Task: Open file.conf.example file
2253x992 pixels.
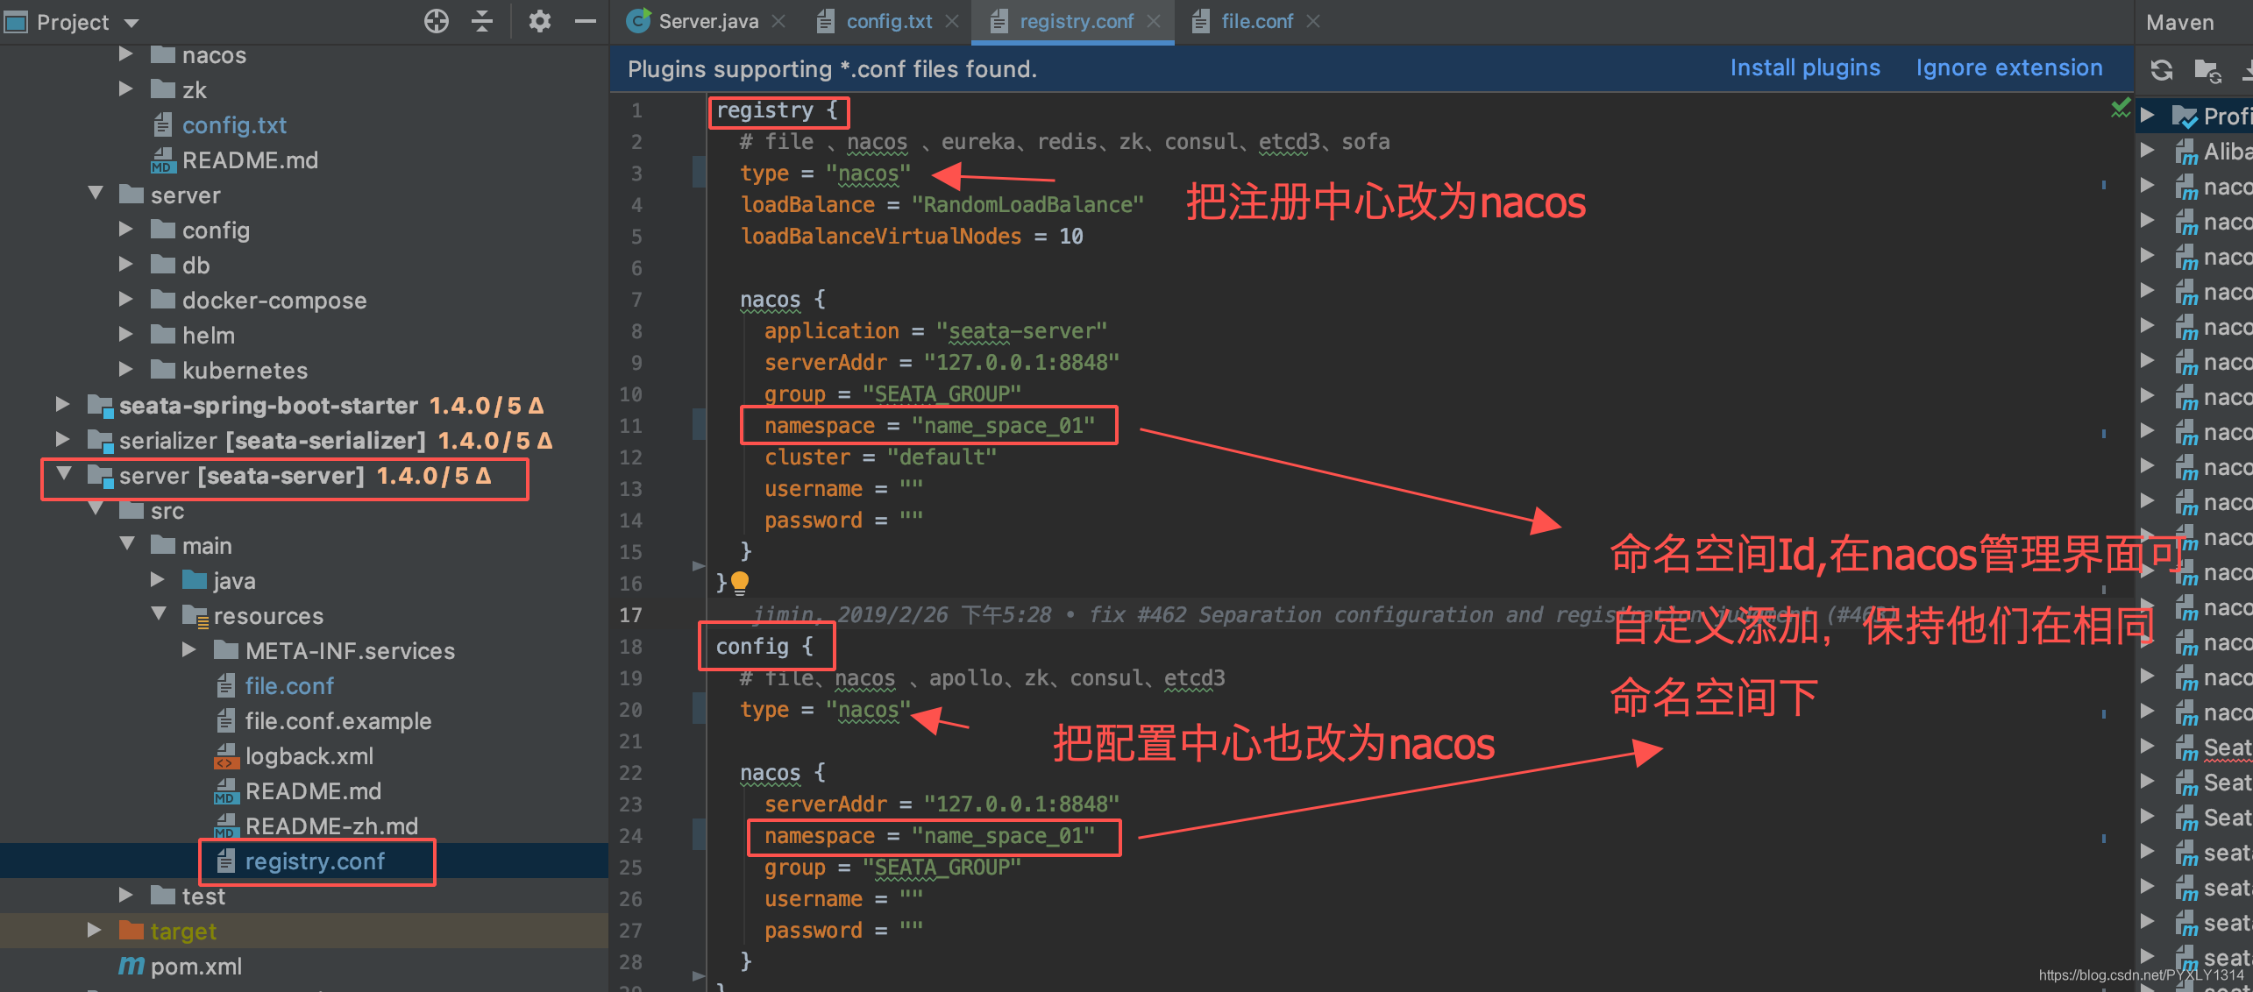Action: [x=338, y=721]
